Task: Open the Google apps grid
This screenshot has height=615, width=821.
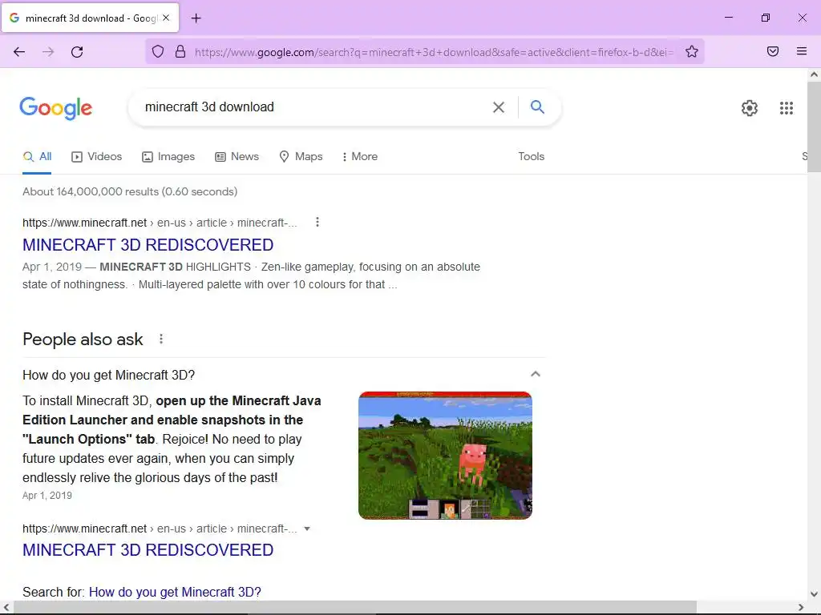Action: [787, 108]
